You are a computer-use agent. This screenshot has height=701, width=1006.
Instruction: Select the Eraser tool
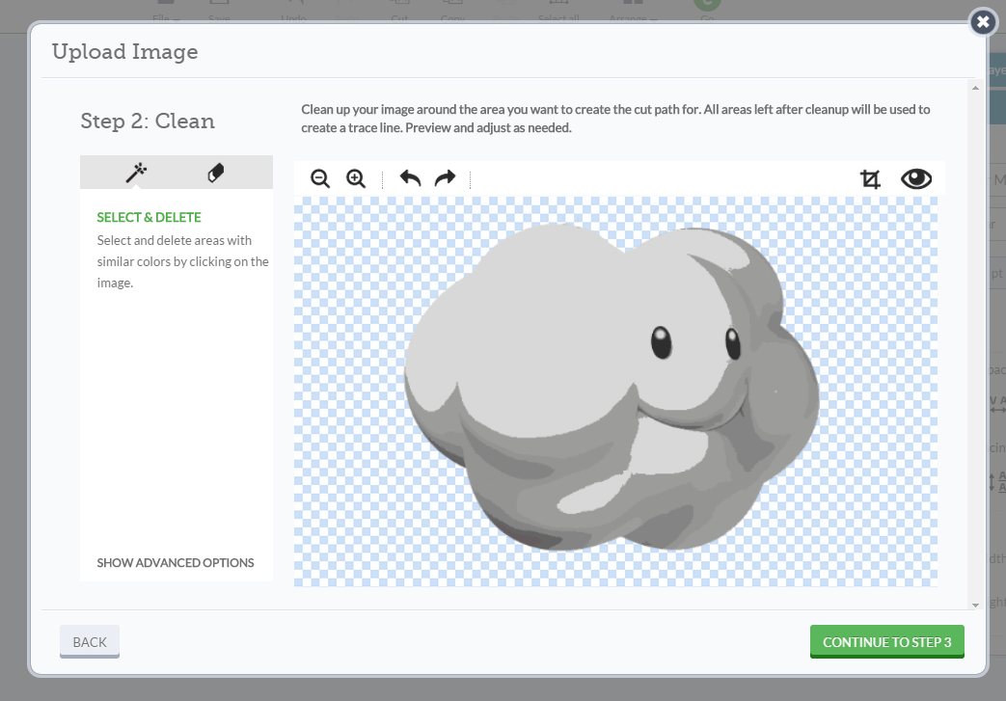(216, 173)
